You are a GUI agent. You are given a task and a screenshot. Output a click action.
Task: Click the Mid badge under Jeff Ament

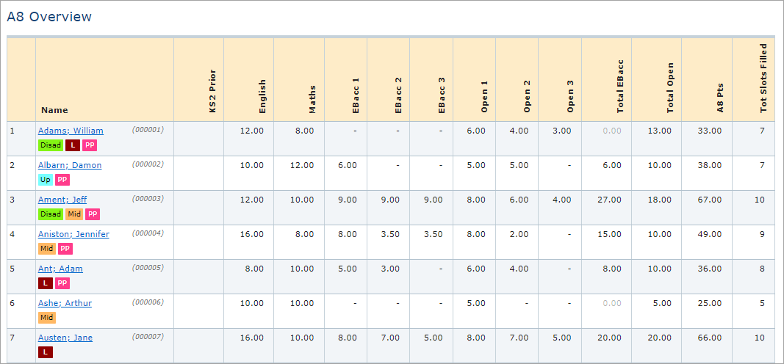pyautogui.click(x=74, y=214)
